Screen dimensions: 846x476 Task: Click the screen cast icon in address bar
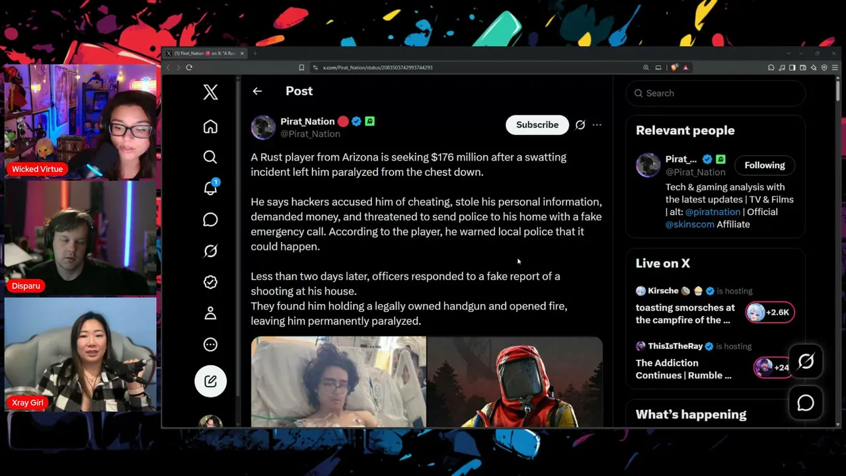[x=658, y=67]
